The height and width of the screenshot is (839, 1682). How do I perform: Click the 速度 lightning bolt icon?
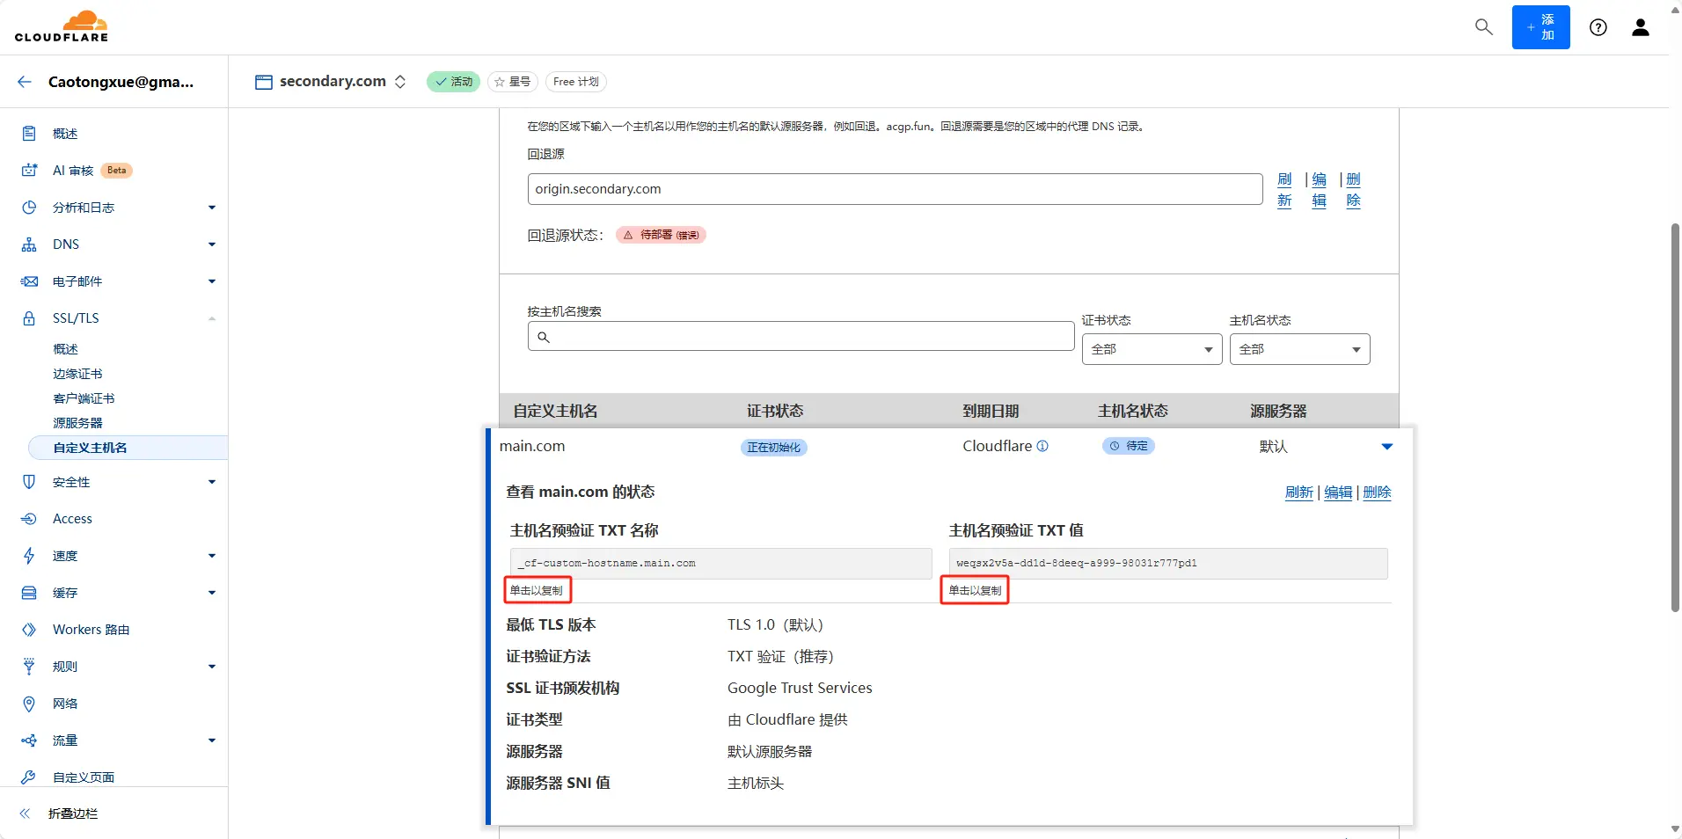(x=29, y=556)
